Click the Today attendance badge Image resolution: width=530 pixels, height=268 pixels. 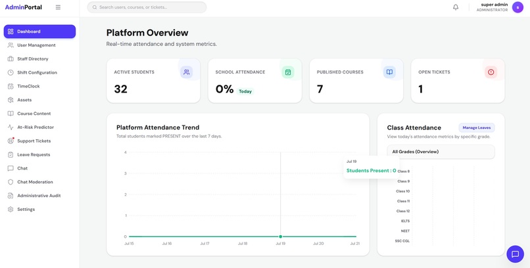(245, 91)
